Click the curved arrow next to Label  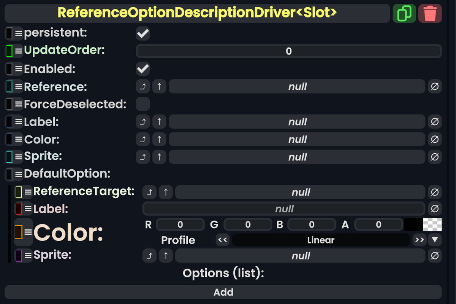[x=143, y=122]
